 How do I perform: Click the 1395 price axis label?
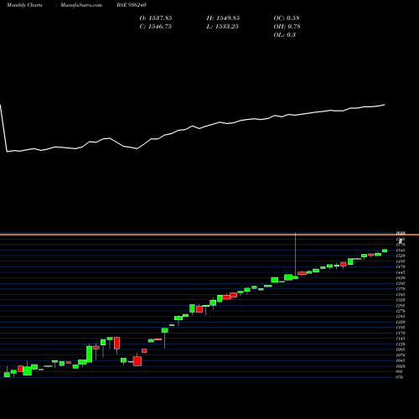click(401, 283)
